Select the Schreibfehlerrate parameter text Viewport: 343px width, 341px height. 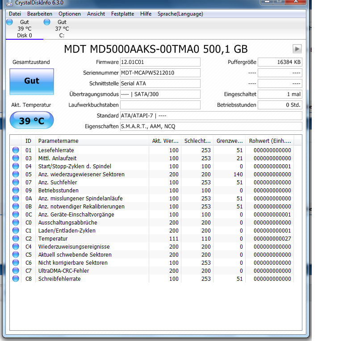click(59, 279)
